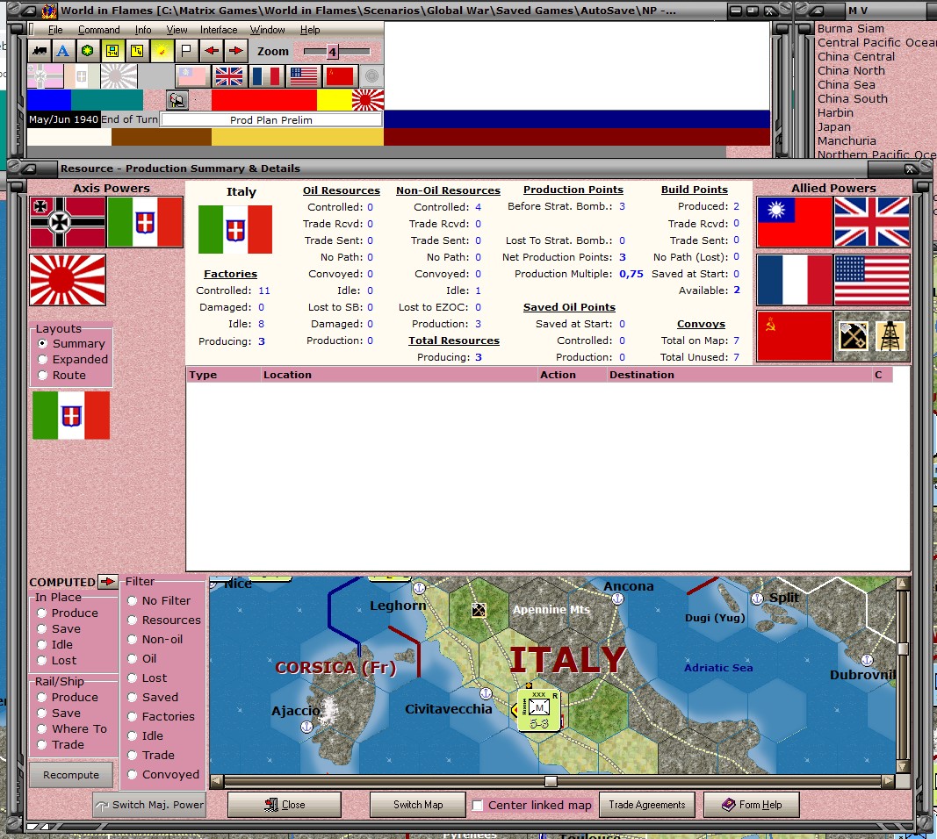Select China flag under Allied Powers
The height and width of the screenshot is (839, 937).
point(794,222)
